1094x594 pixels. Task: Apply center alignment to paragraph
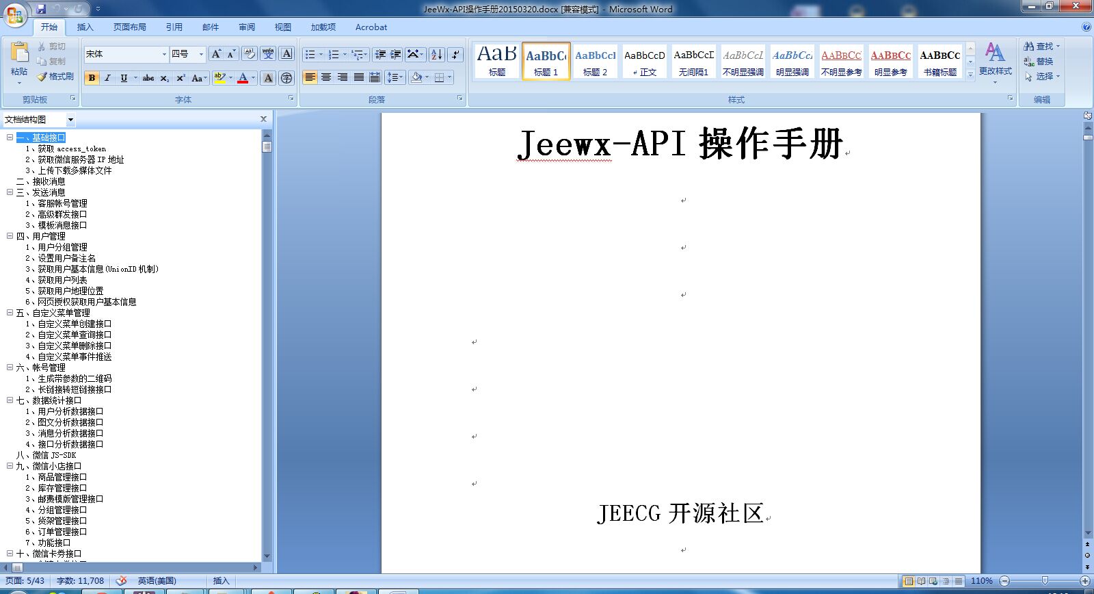point(326,77)
